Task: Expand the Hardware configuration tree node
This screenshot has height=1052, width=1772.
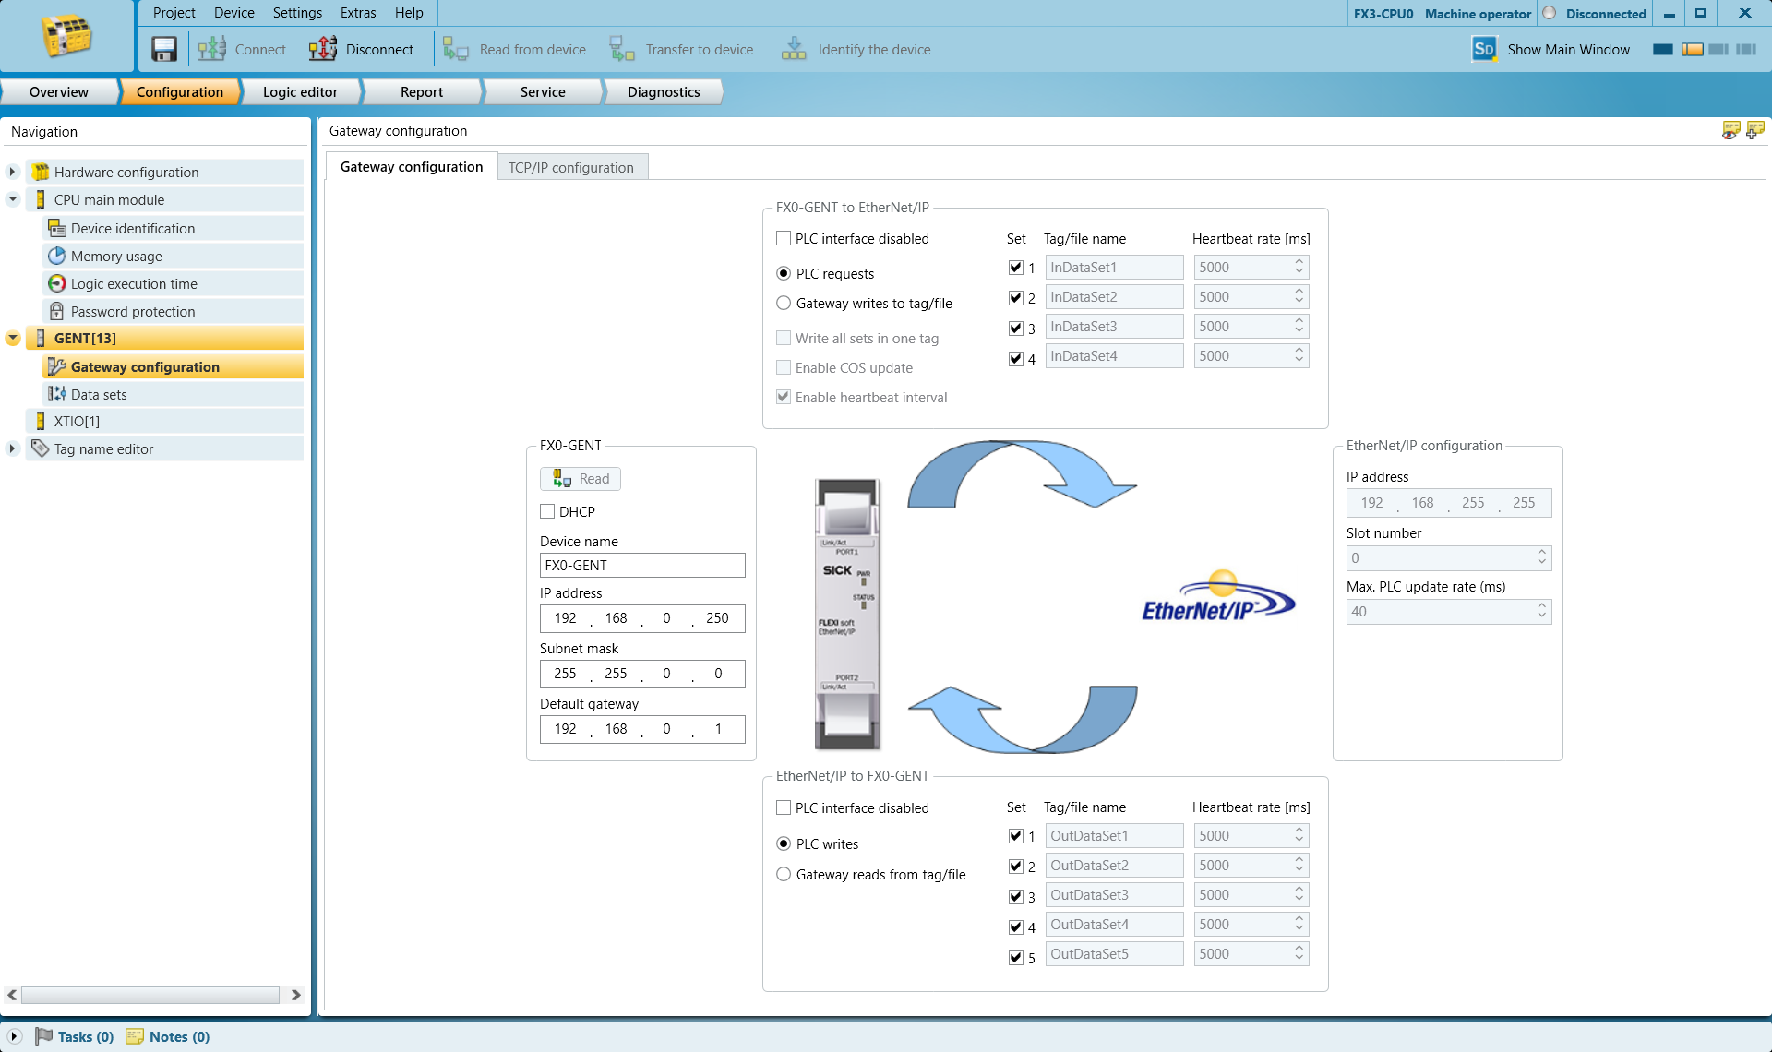Action: [12, 172]
